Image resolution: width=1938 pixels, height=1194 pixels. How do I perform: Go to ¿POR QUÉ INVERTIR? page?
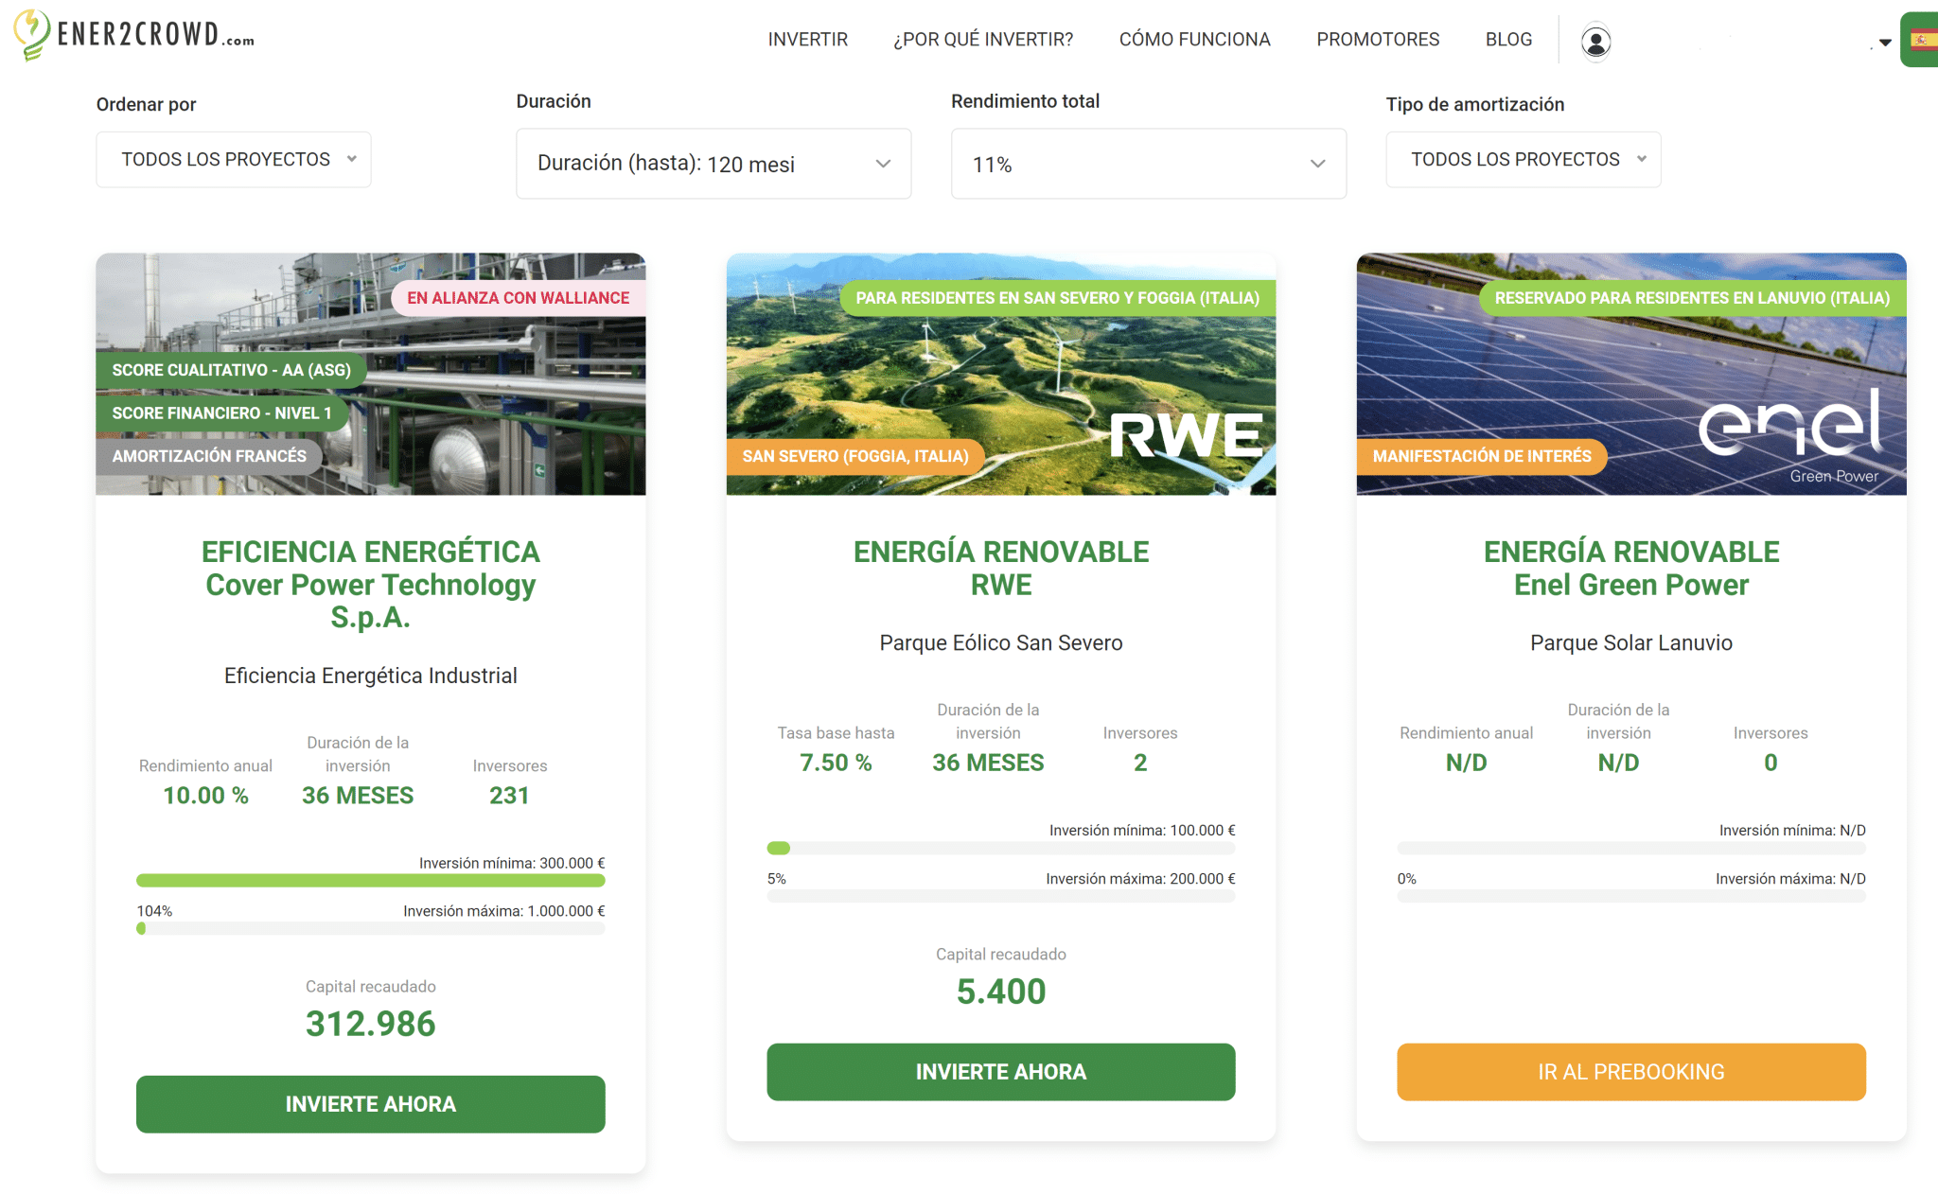[x=983, y=40]
